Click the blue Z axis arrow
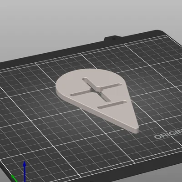The image size is (182, 182). [25, 172]
